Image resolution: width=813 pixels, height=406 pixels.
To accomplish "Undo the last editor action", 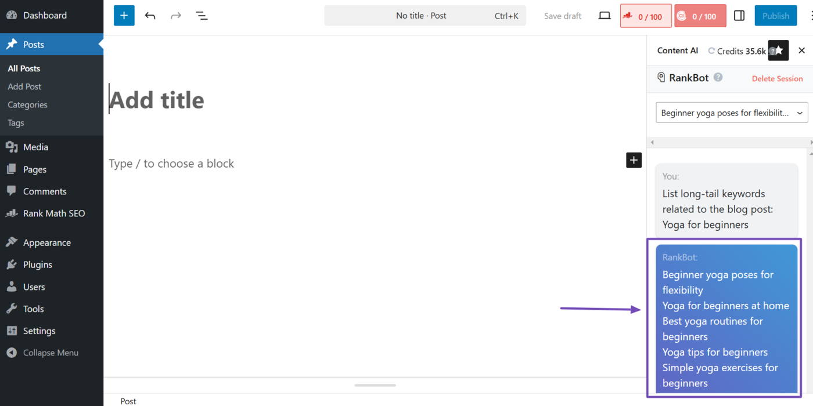I will coord(150,16).
